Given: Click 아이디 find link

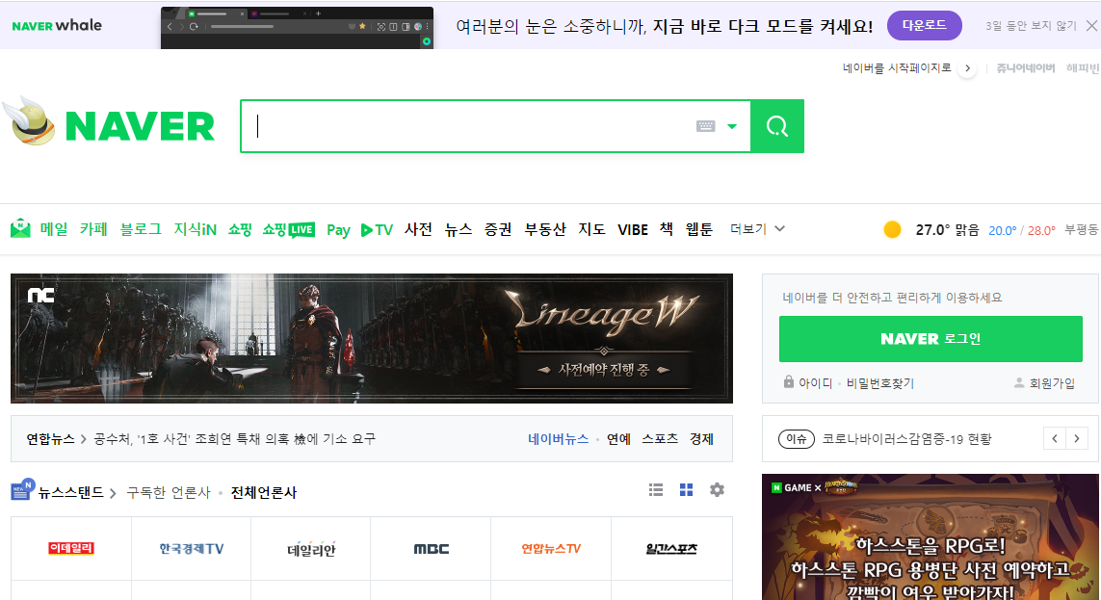Looking at the screenshot, I should pyautogui.click(x=815, y=383).
